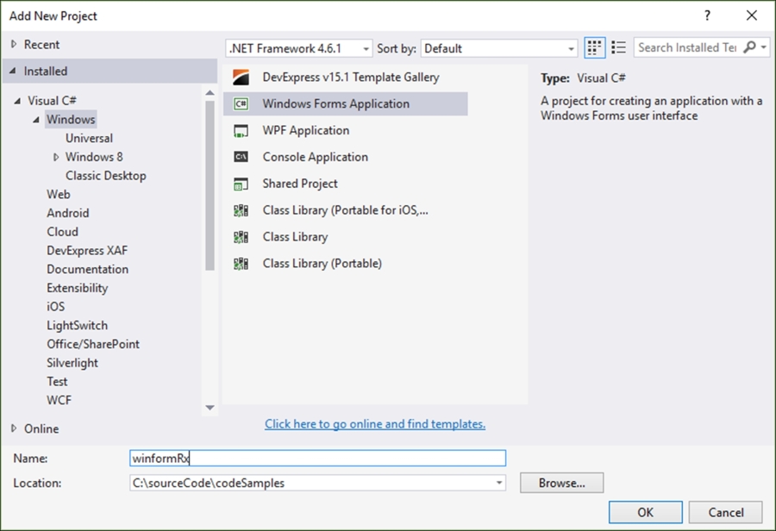Click the DevExpress Template Gallery icon
This screenshot has height=531, width=776.
coord(241,78)
